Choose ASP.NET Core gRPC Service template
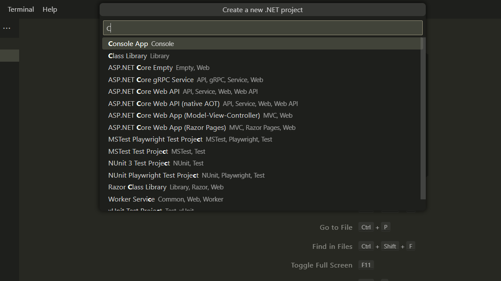Screen dimensions: 501x281 click(262, 80)
